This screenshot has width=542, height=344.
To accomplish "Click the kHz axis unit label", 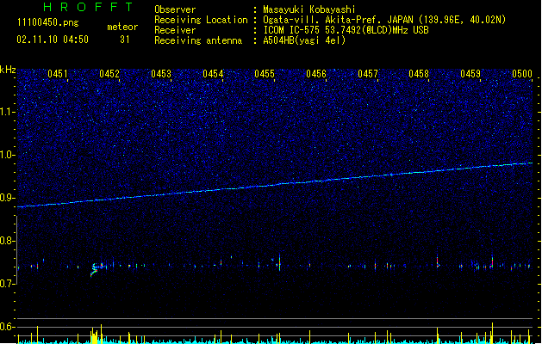I will tap(8, 70).
